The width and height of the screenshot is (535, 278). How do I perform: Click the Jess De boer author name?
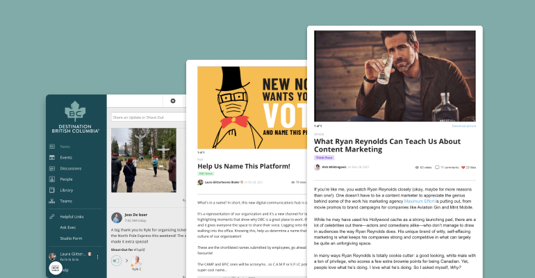pyautogui.click(x=135, y=215)
